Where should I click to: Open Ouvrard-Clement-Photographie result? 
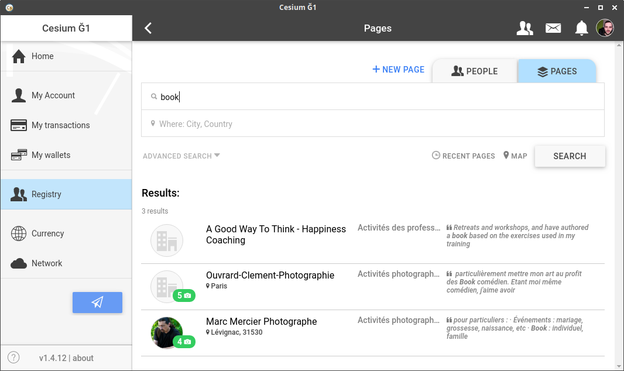pyautogui.click(x=373, y=287)
